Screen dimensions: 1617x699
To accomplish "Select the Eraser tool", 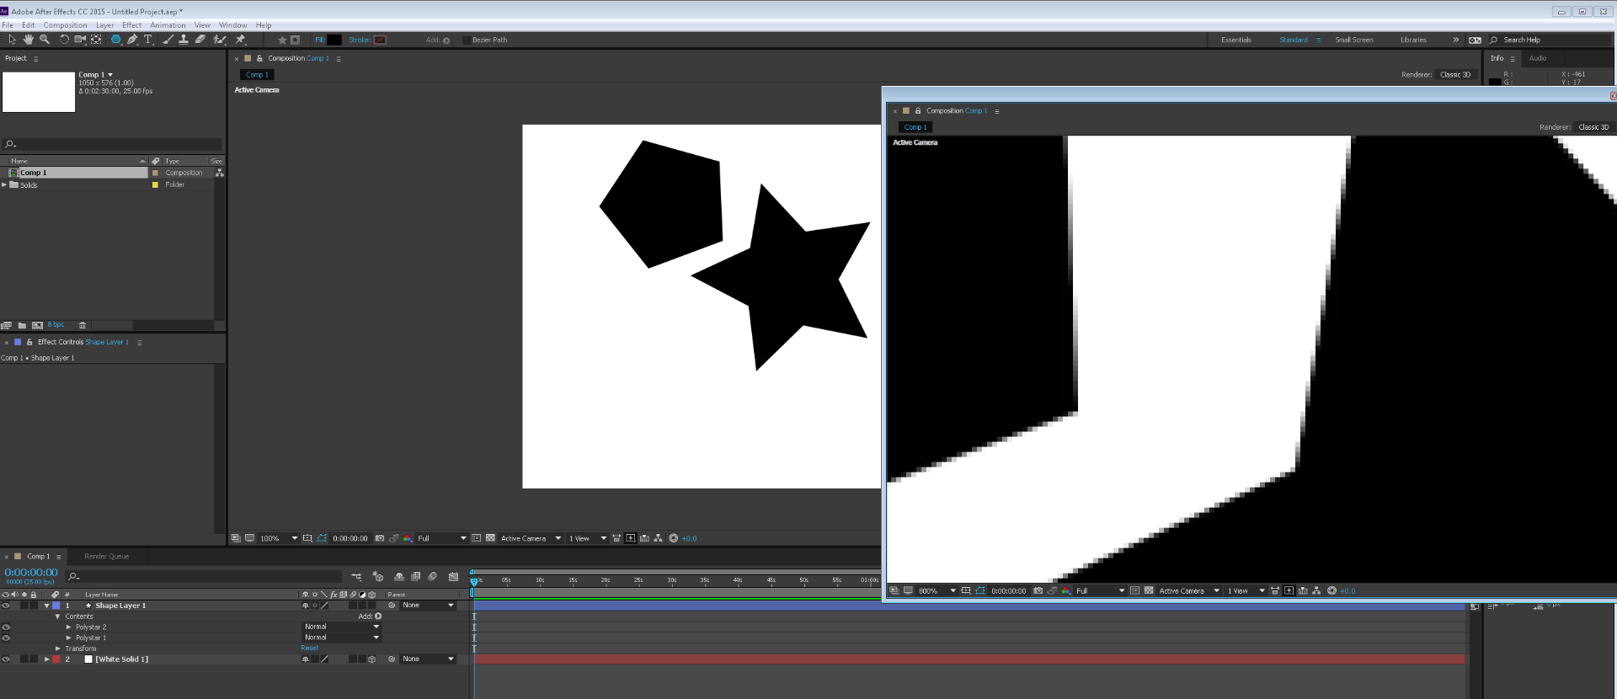I will click(200, 40).
